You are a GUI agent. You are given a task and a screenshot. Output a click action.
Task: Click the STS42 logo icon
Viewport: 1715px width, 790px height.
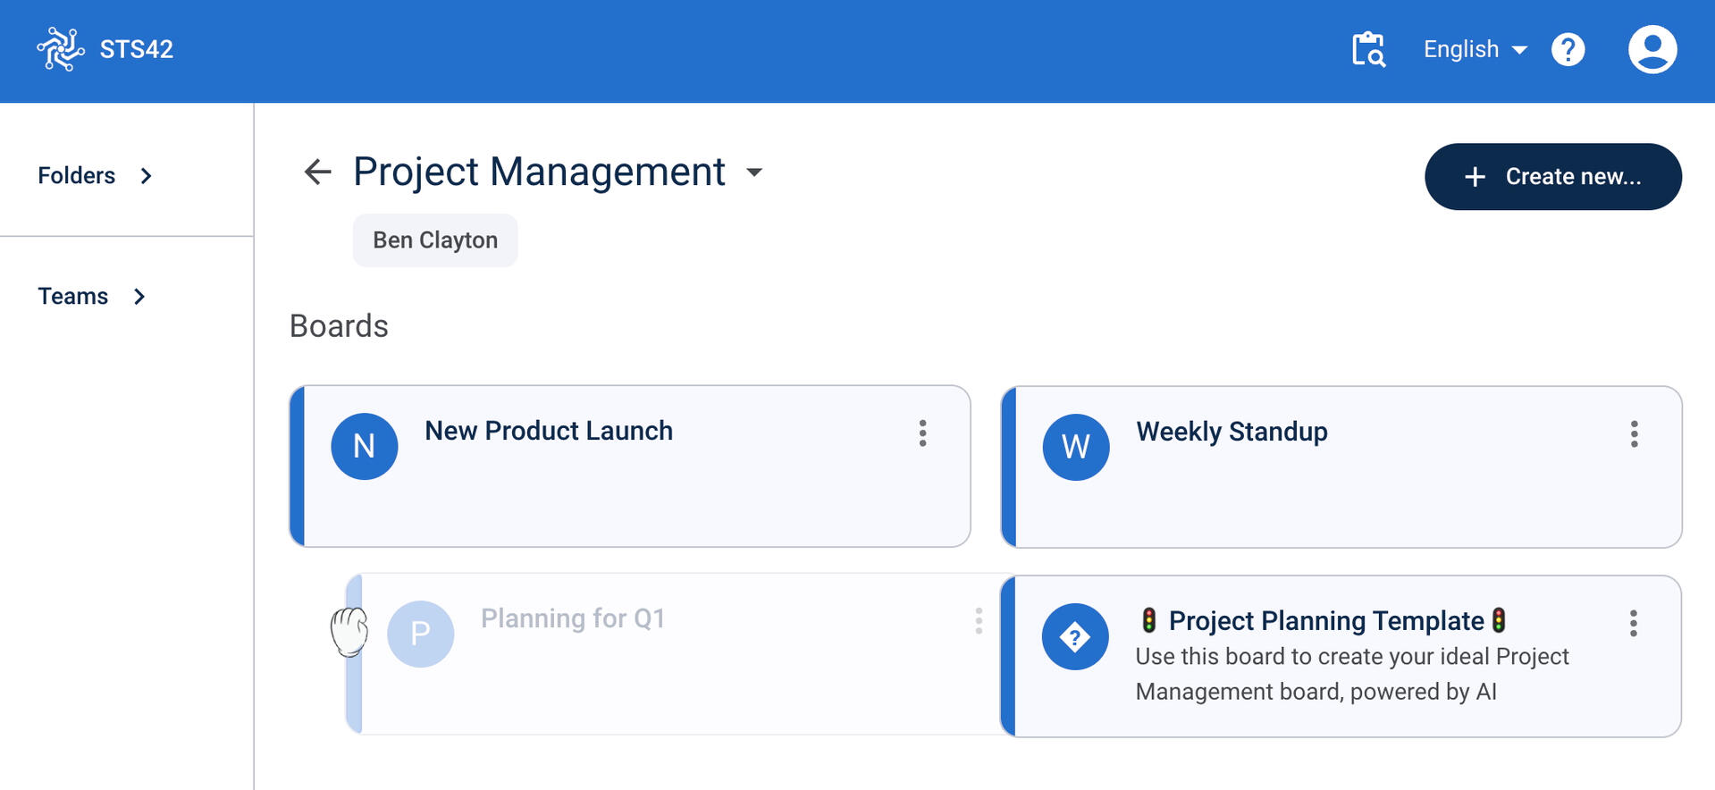tap(60, 49)
